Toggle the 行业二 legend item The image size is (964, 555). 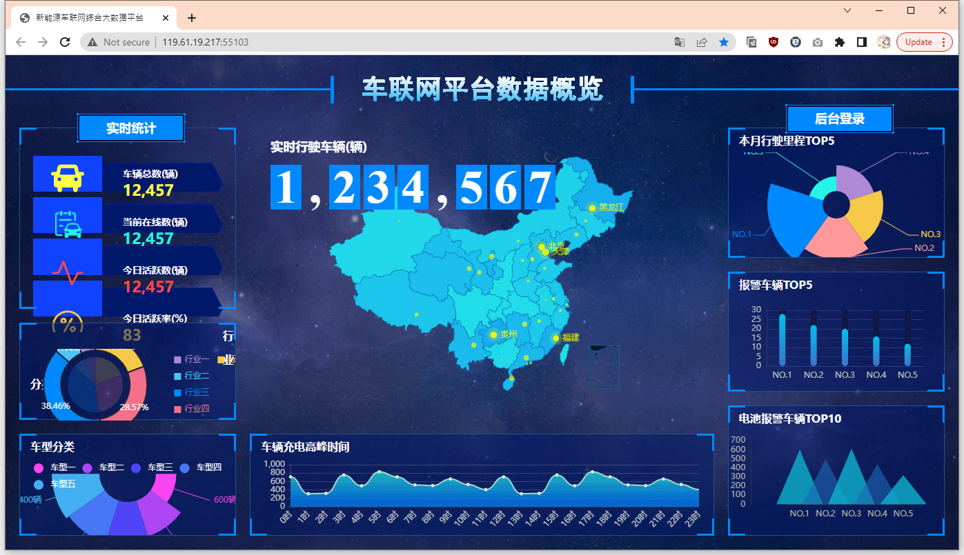(193, 376)
